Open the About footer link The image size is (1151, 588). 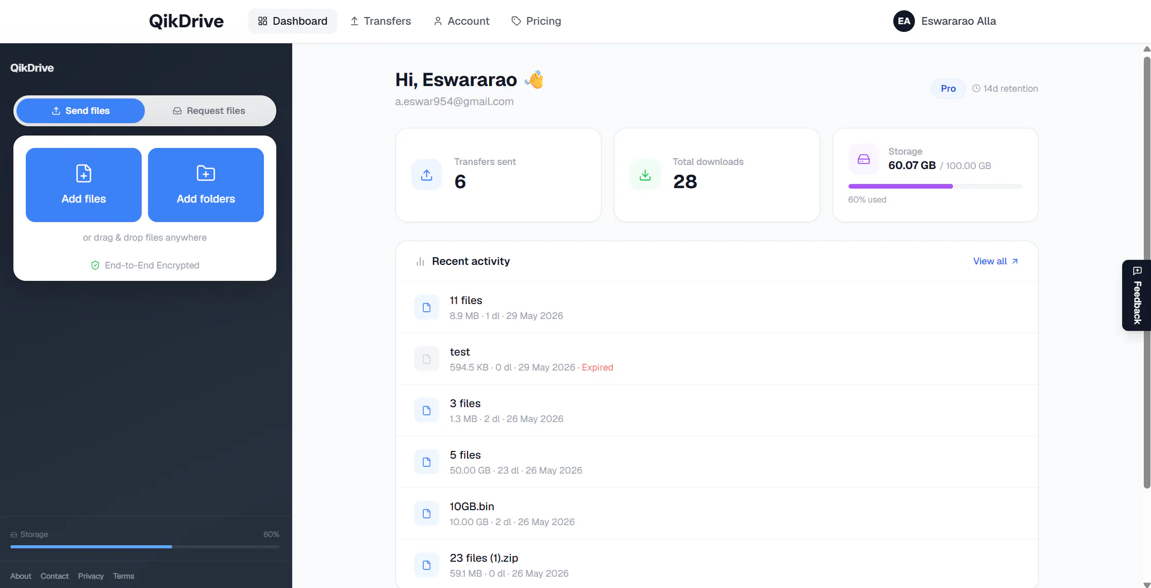[21, 576]
